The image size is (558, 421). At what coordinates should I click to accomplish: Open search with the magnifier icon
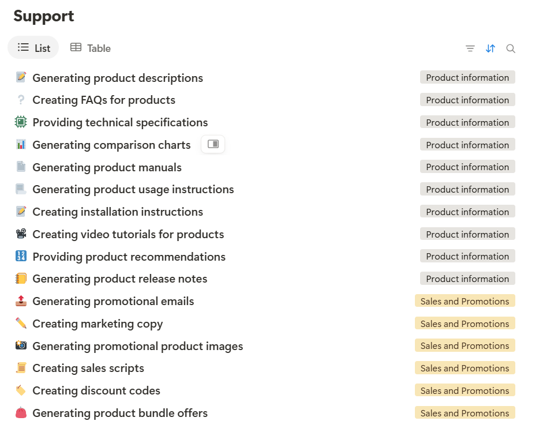511,48
